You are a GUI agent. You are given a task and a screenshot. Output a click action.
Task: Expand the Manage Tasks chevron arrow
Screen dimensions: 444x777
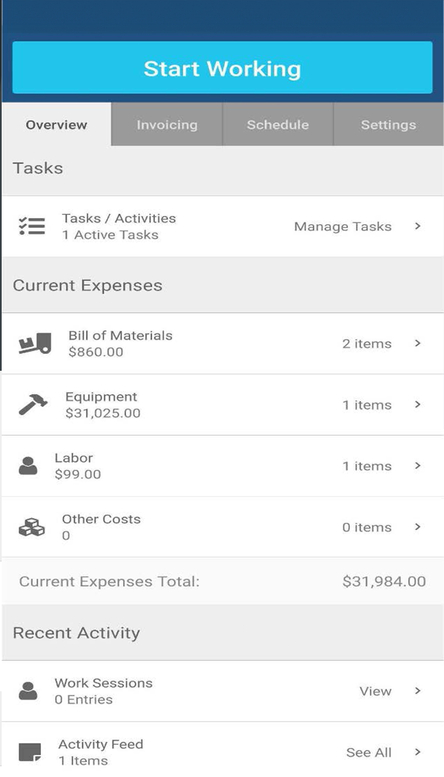[418, 226]
